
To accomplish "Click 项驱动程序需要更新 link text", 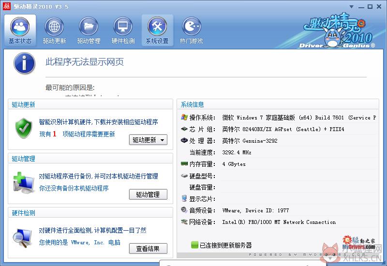I will coord(89,134).
